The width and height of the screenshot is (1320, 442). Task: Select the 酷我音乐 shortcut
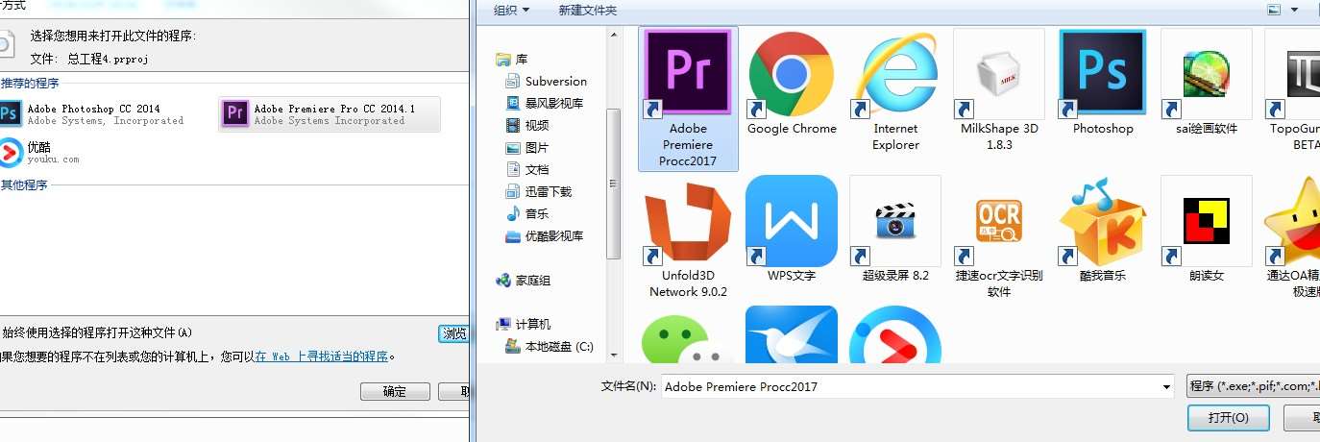click(1103, 229)
